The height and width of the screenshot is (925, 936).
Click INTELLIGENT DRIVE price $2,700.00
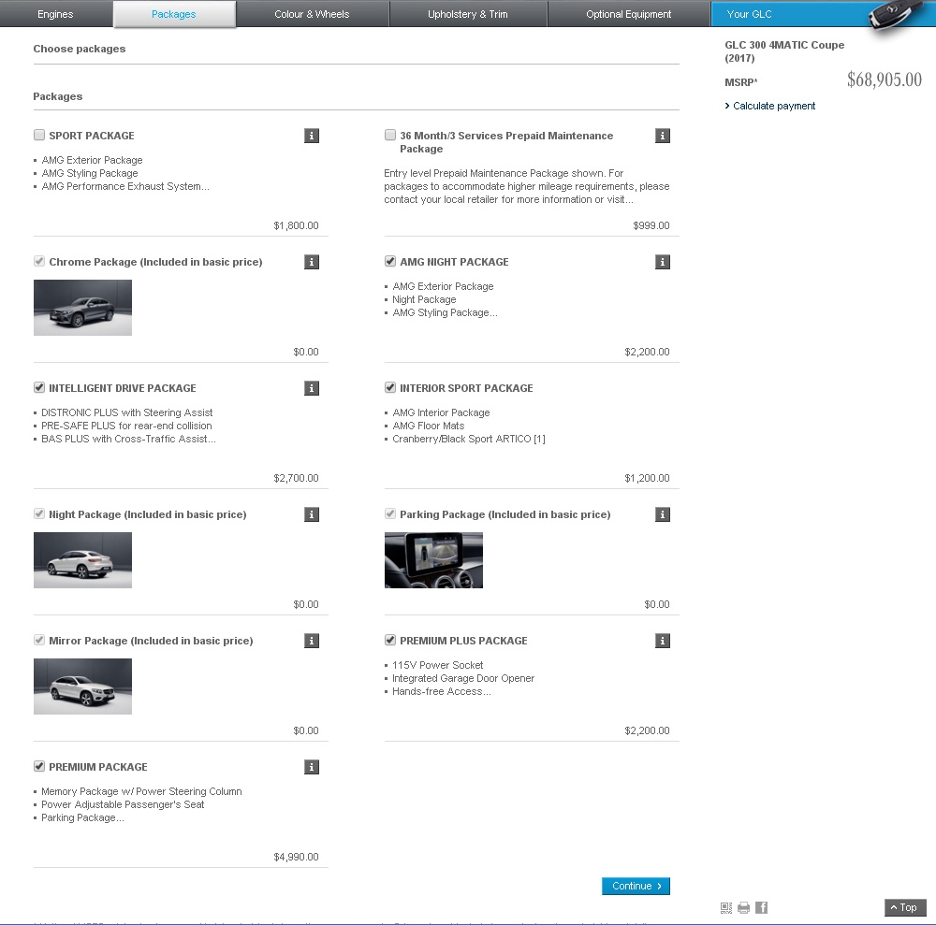(296, 478)
